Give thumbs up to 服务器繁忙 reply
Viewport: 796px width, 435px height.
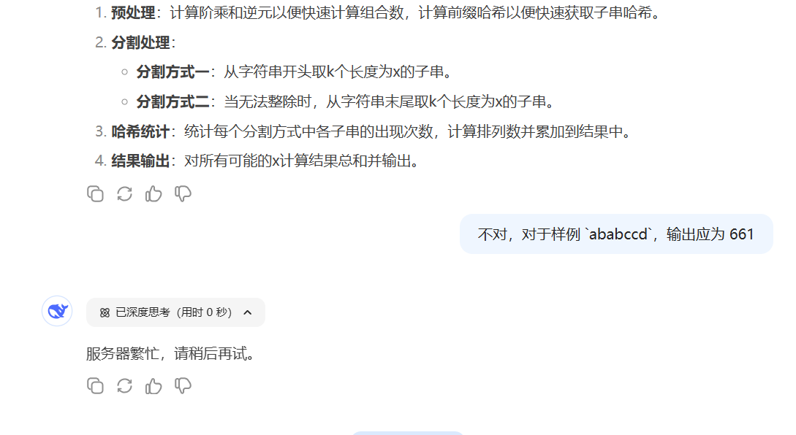pos(153,386)
